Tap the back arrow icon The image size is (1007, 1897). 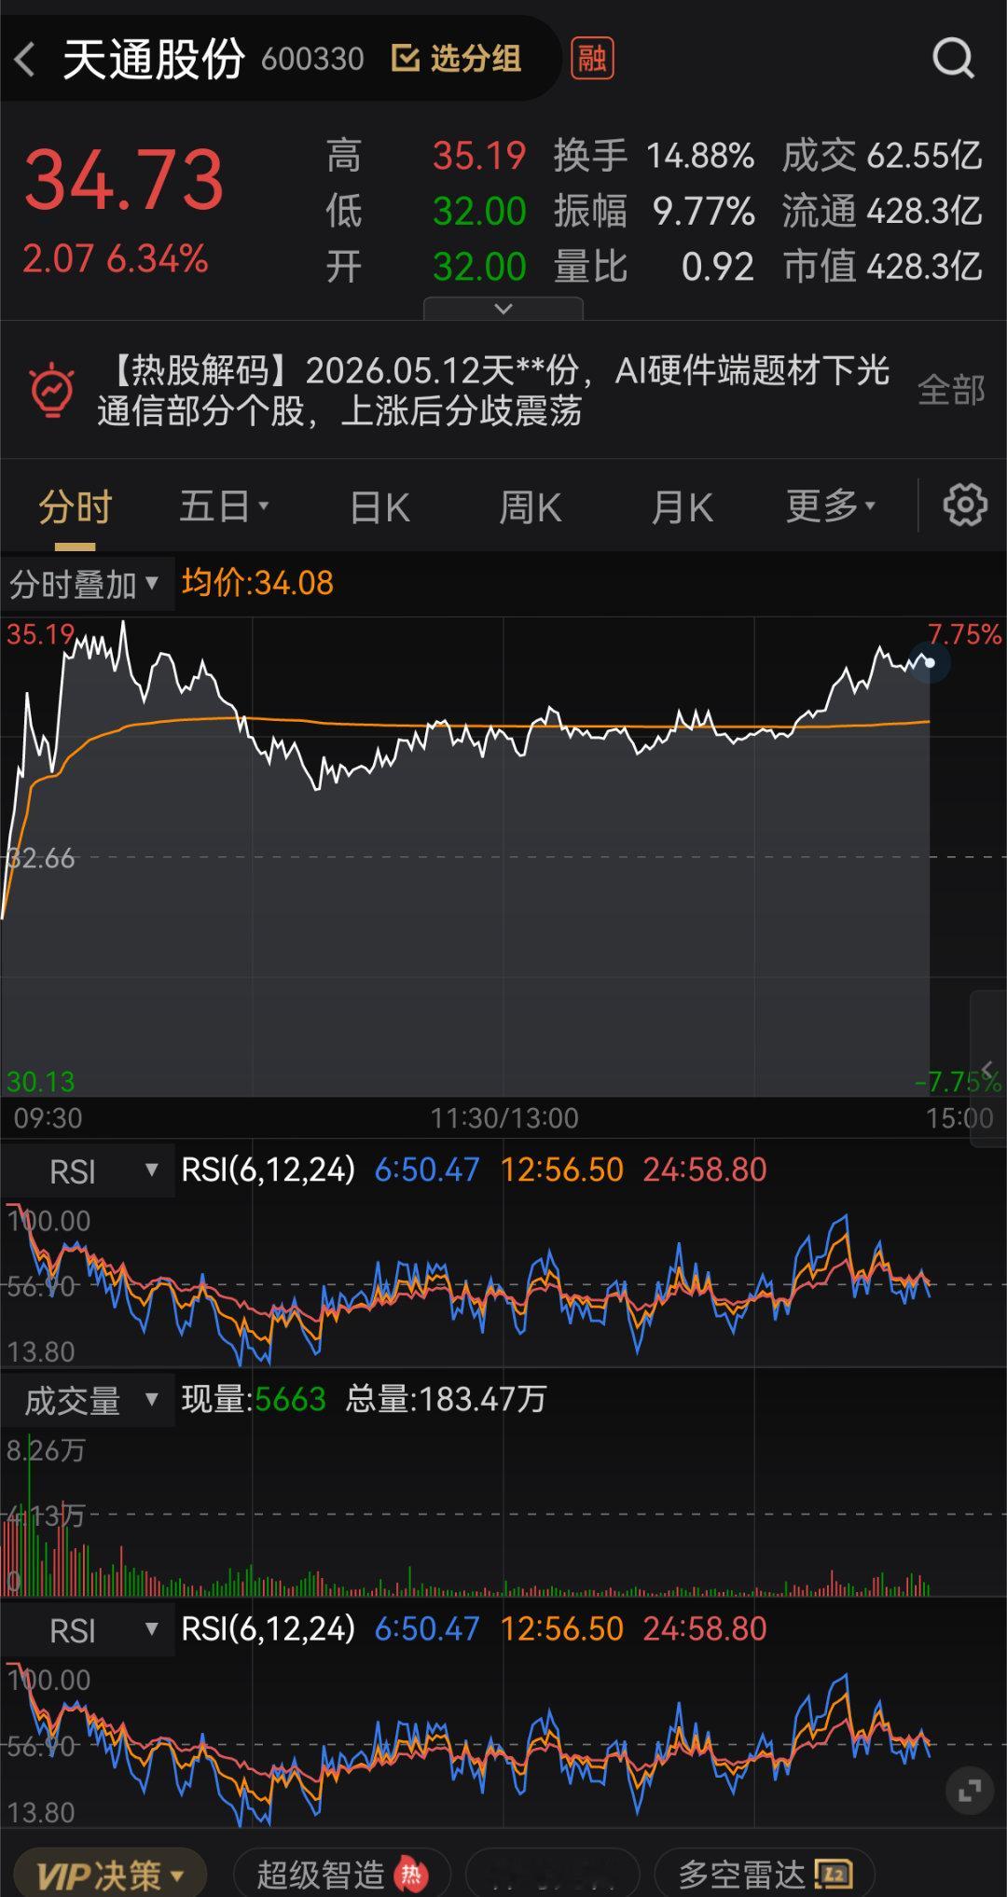click(25, 59)
